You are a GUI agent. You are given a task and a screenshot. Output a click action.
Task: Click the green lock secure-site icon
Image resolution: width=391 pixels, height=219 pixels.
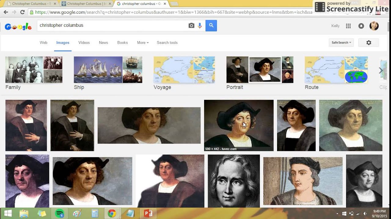31,12
